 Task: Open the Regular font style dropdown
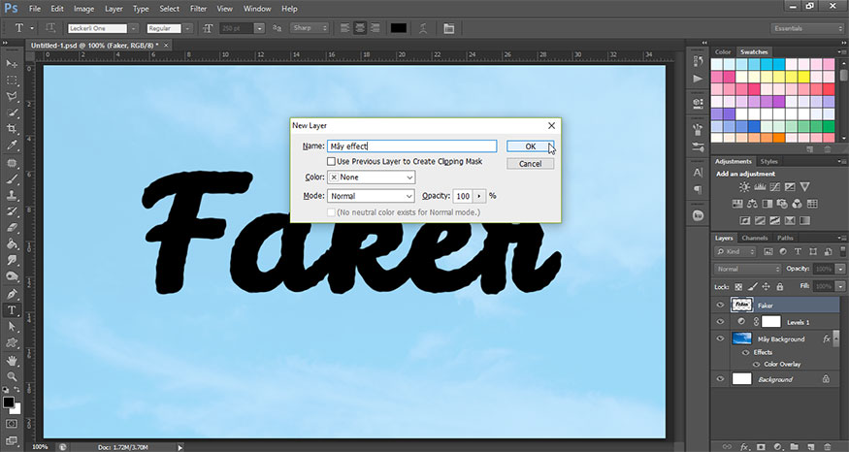(188, 28)
